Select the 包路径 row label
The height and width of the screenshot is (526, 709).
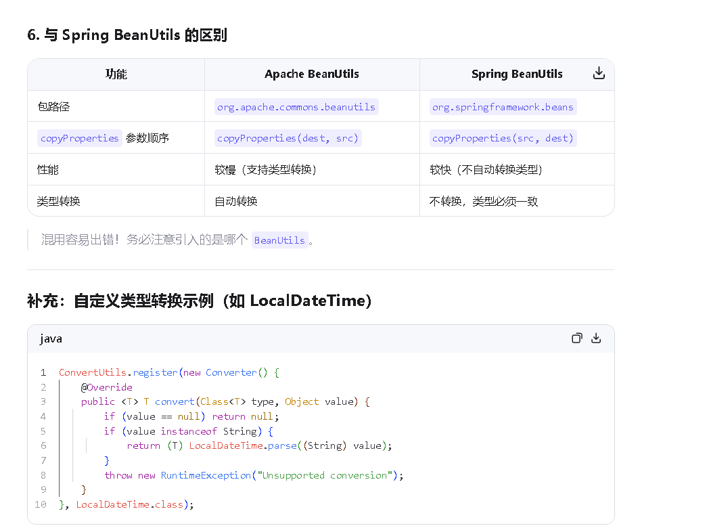(x=53, y=107)
